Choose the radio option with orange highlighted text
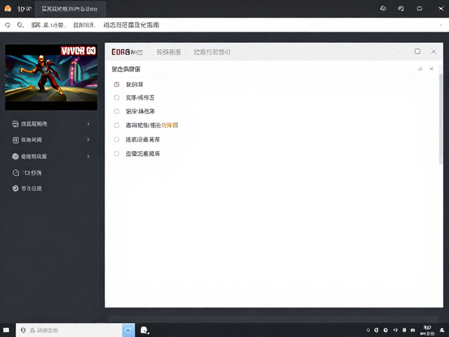The width and height of the screenshot is (449, 337). click(116, 125)
